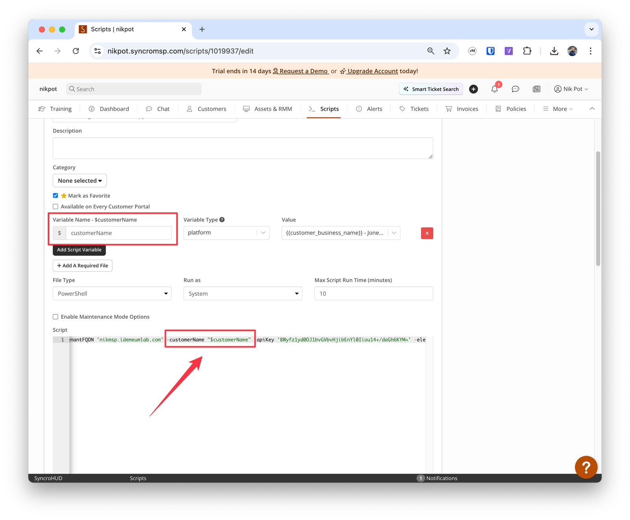Open Chrome three-dot menu
Image resolution: width=630 pixels, height=520 pixels.
click(591, 51)
